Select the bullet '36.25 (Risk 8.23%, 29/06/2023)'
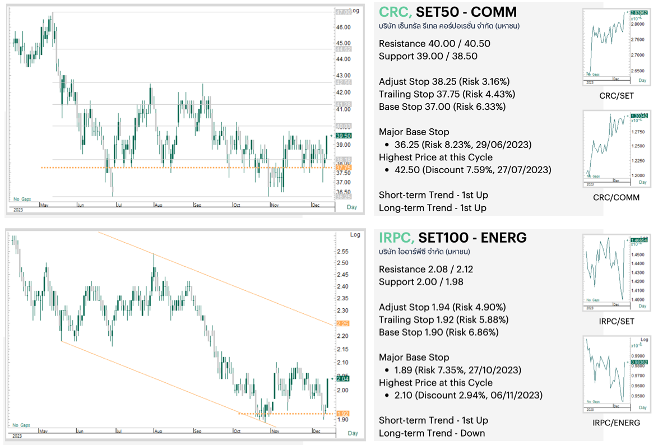 463,145
